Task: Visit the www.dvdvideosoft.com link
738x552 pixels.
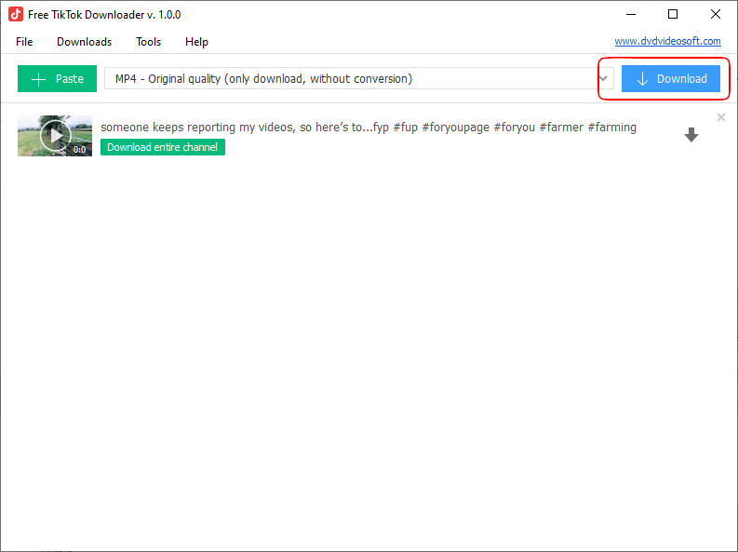Action: click(667, 41)
